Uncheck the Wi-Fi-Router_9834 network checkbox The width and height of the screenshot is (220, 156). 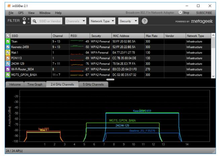(x=8, y=69)
